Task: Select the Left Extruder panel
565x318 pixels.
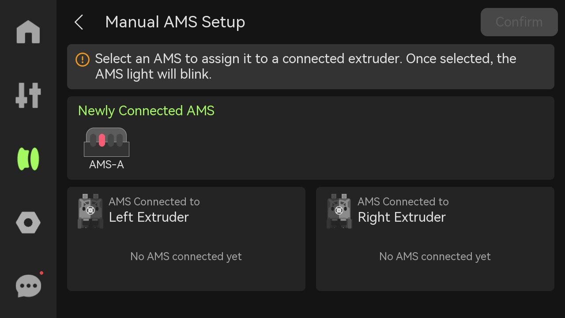Action: [x=186, y=239]
